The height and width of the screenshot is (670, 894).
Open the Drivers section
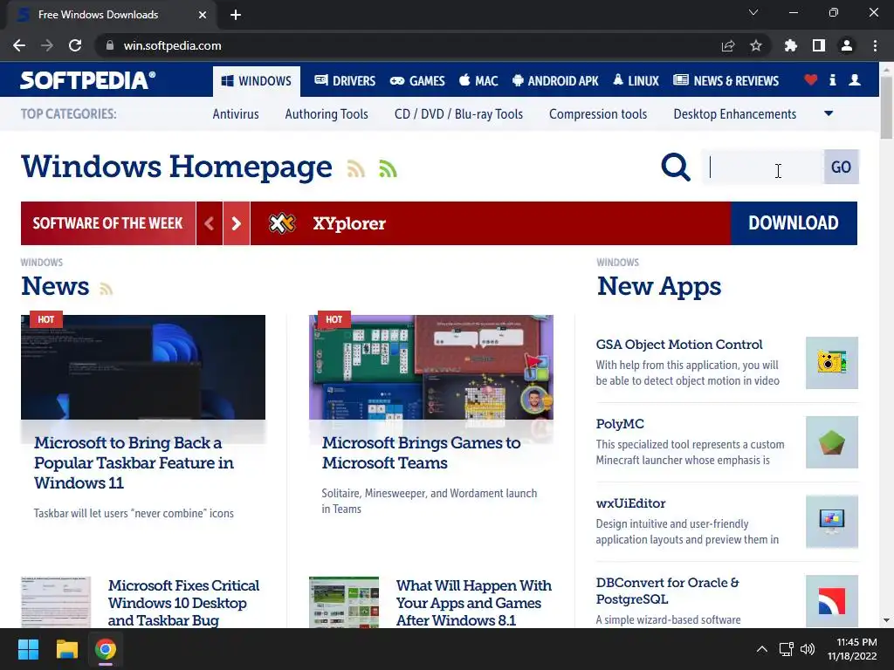(345, 81)
